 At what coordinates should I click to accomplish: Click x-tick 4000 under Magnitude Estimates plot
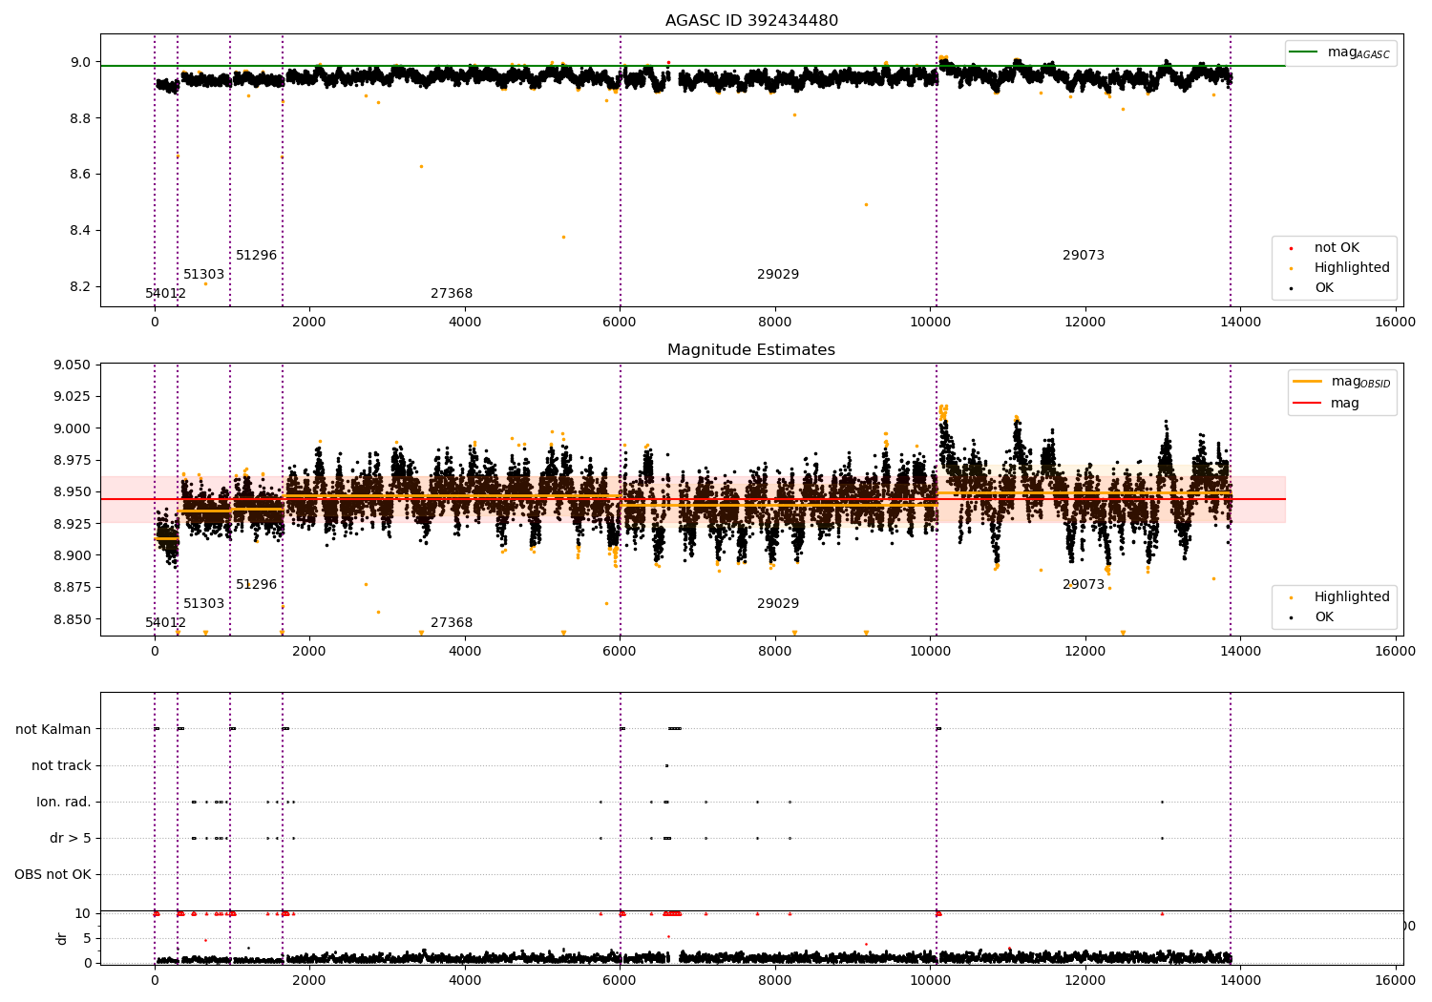[465, 652]
